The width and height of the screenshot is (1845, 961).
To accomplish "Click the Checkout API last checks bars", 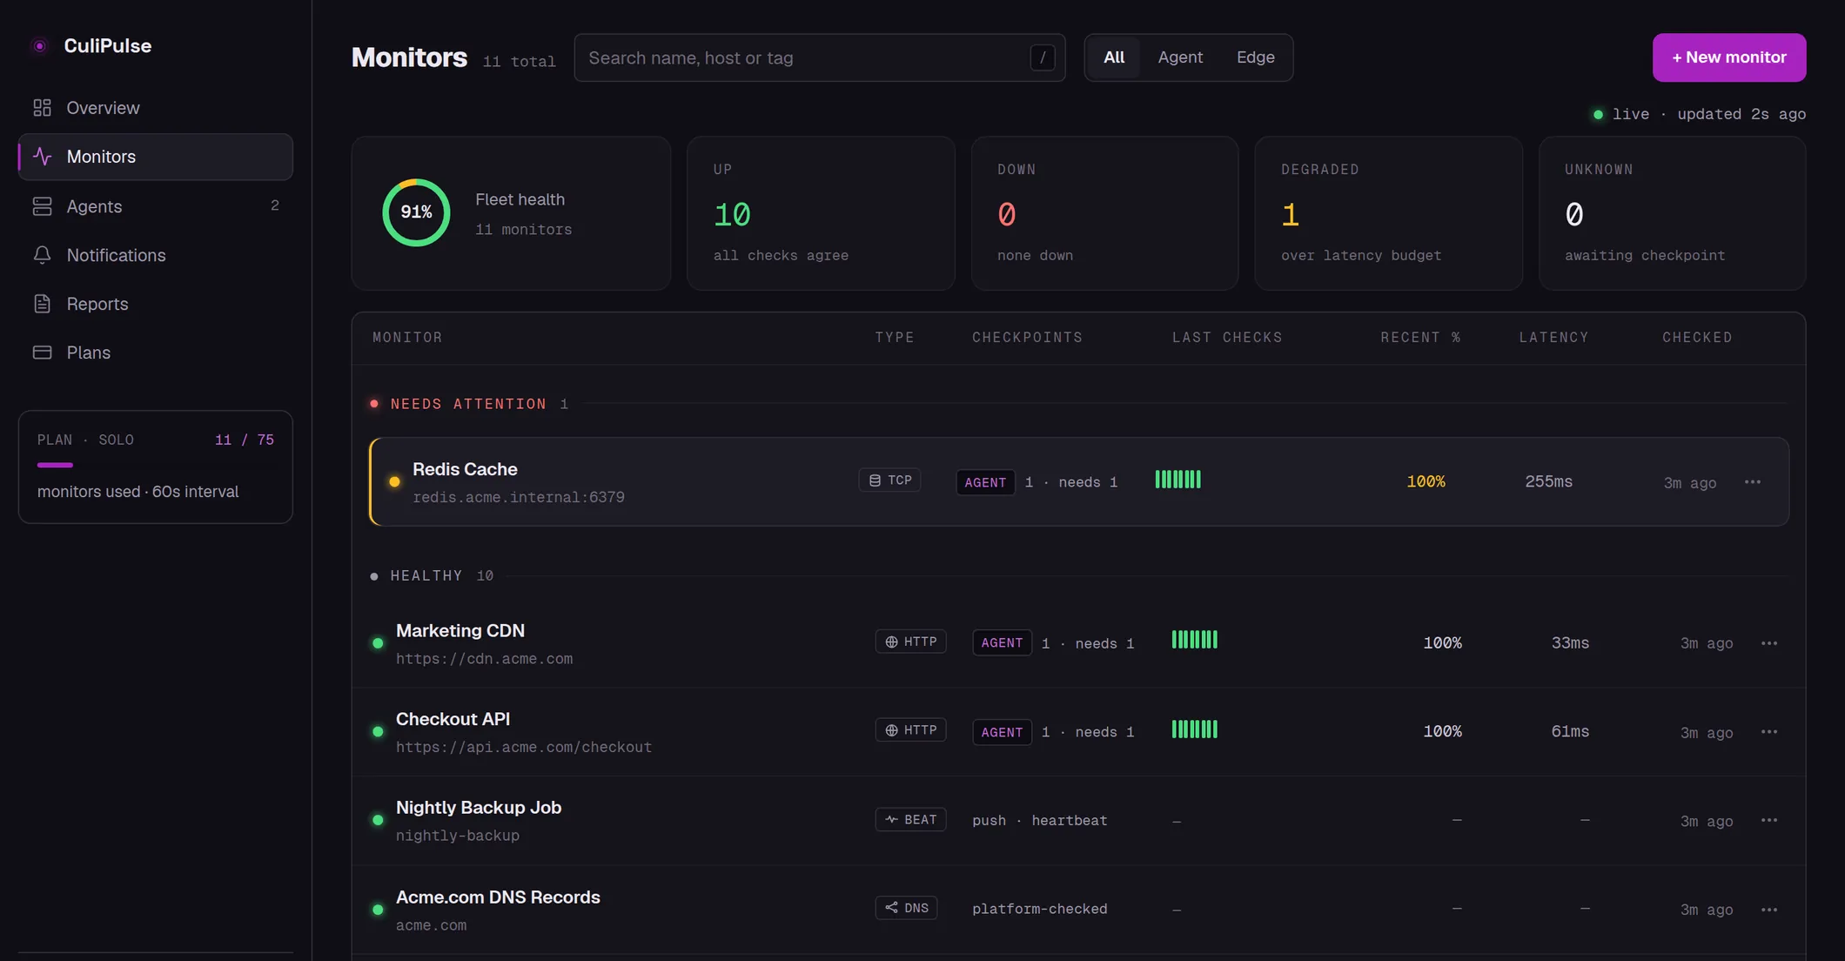I will pos(1194,729).
